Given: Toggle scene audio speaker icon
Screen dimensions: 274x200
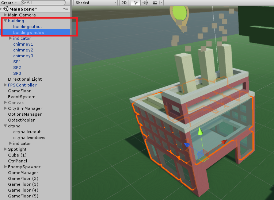Looking at the screenshot, I should point(145,3).
